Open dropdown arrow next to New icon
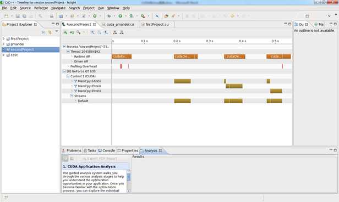The height and width of the screenshot is (202, 339). coord(12,16)
